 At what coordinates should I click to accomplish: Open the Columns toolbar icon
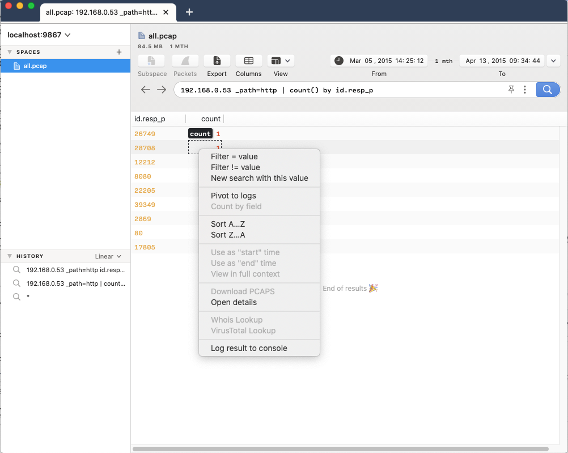pos(248,65)
